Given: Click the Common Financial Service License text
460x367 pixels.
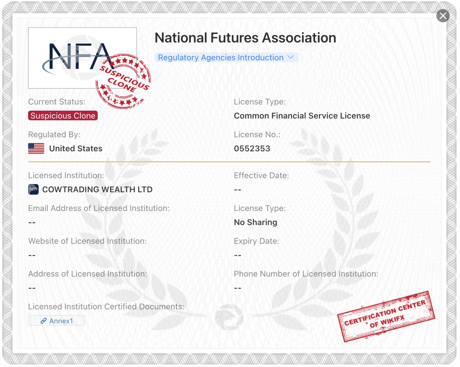Looking at the screenshot, I should 302,116.
